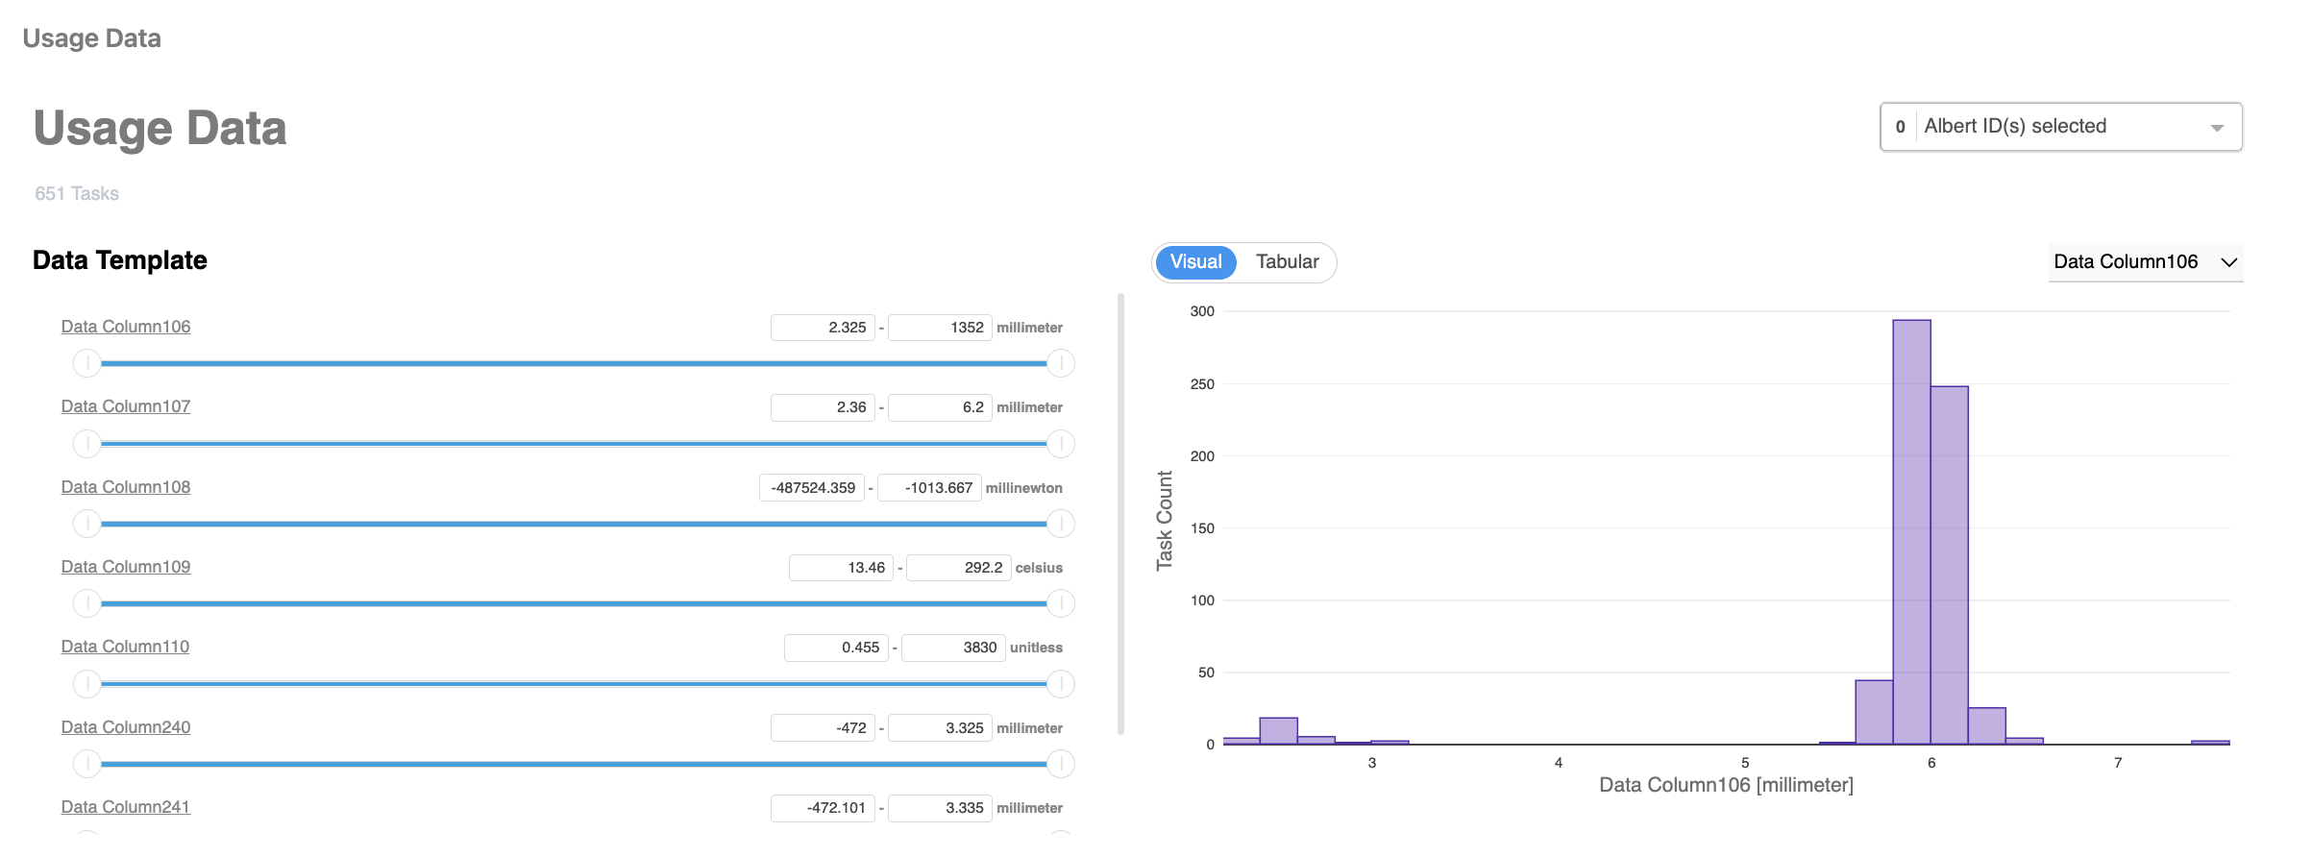This screenshot has width=2312, height=857.
Task: Click Data Column106 minimum value field
Action: click(x=823, y=328)
